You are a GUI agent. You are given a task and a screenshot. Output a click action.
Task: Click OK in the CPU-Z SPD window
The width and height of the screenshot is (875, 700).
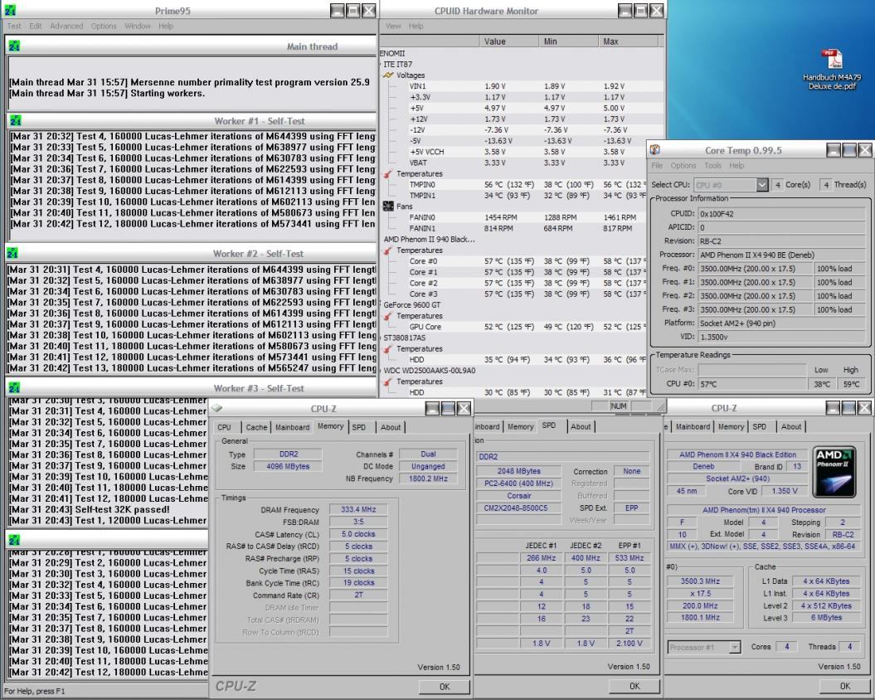coord(634,686)
